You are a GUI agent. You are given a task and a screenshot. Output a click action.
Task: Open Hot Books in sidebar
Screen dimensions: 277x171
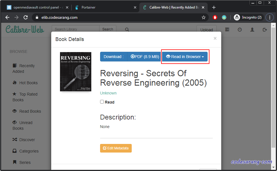[25, 83]
